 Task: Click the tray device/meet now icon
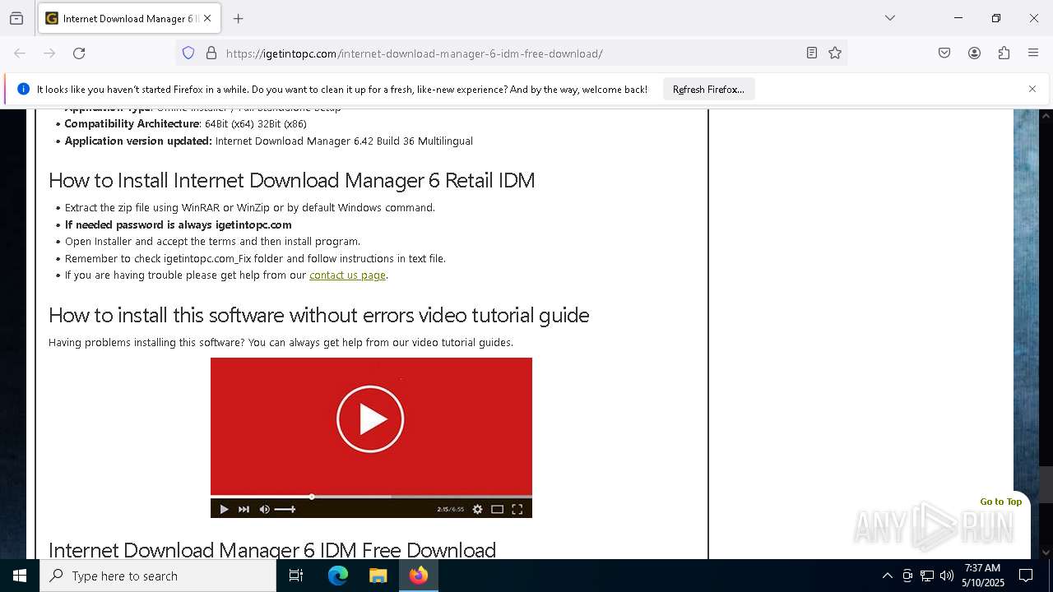[907, 576]
